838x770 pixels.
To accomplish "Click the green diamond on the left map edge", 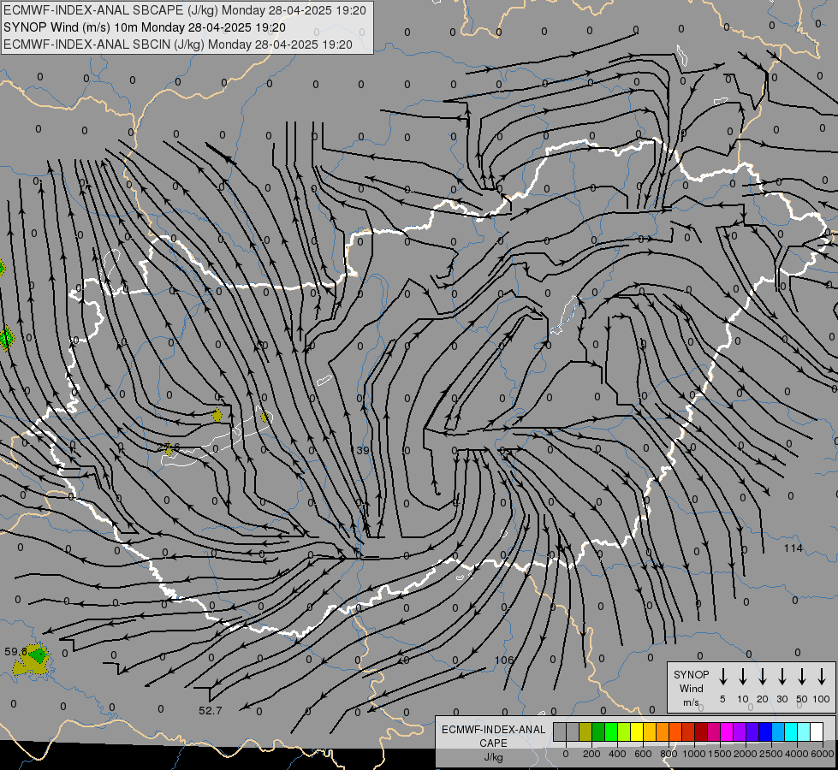I will 6,338.
